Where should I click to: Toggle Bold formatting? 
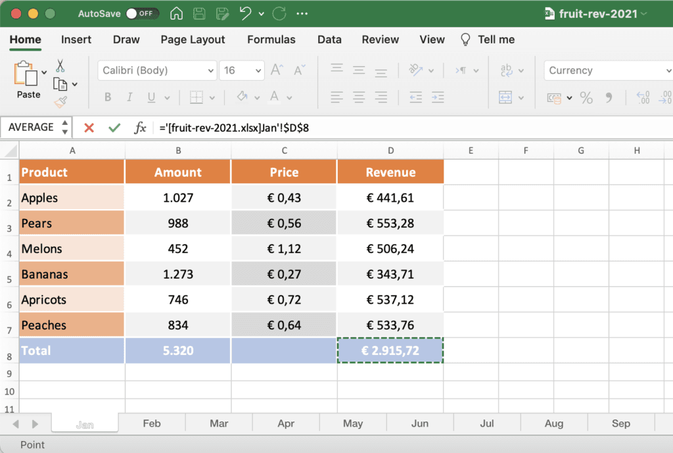(x=108, y=98)
